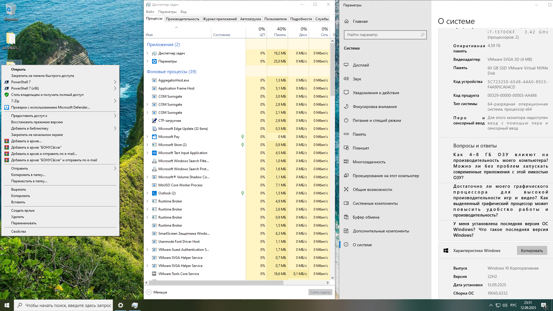Click the CTF-загрузчик process icon
This screenshot has height=311, width=553.
(154, 120)
